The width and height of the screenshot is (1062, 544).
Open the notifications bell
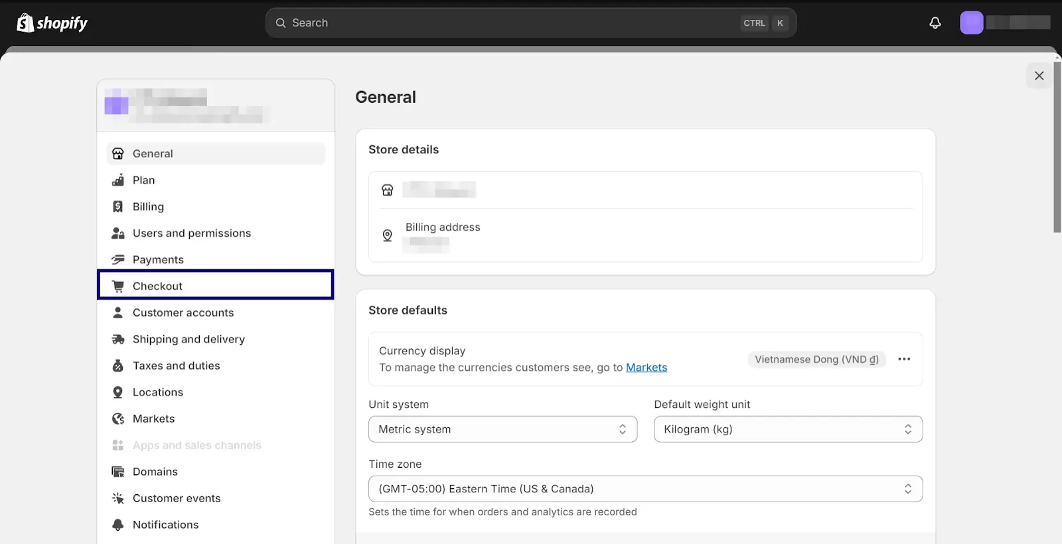tap(935, 23)
